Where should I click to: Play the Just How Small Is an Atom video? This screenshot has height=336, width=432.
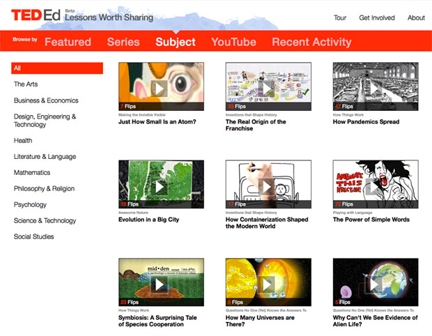click(x=160, y=89)
